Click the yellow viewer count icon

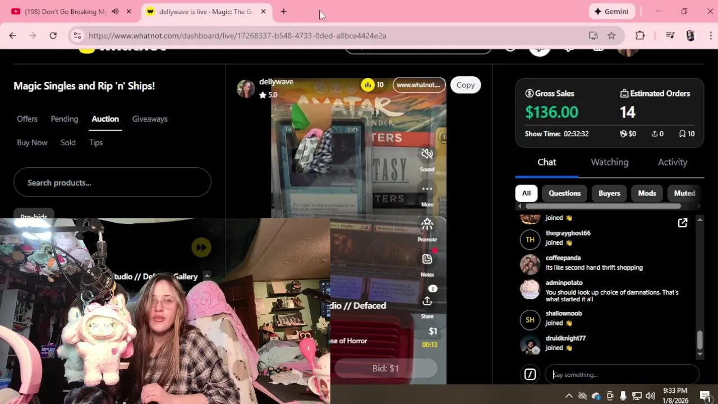tap(367, 85)
